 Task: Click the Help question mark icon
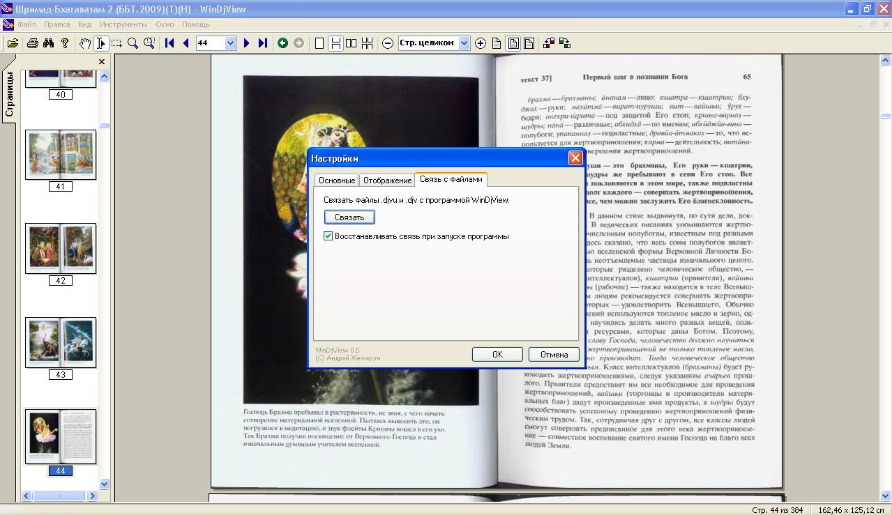65,43
